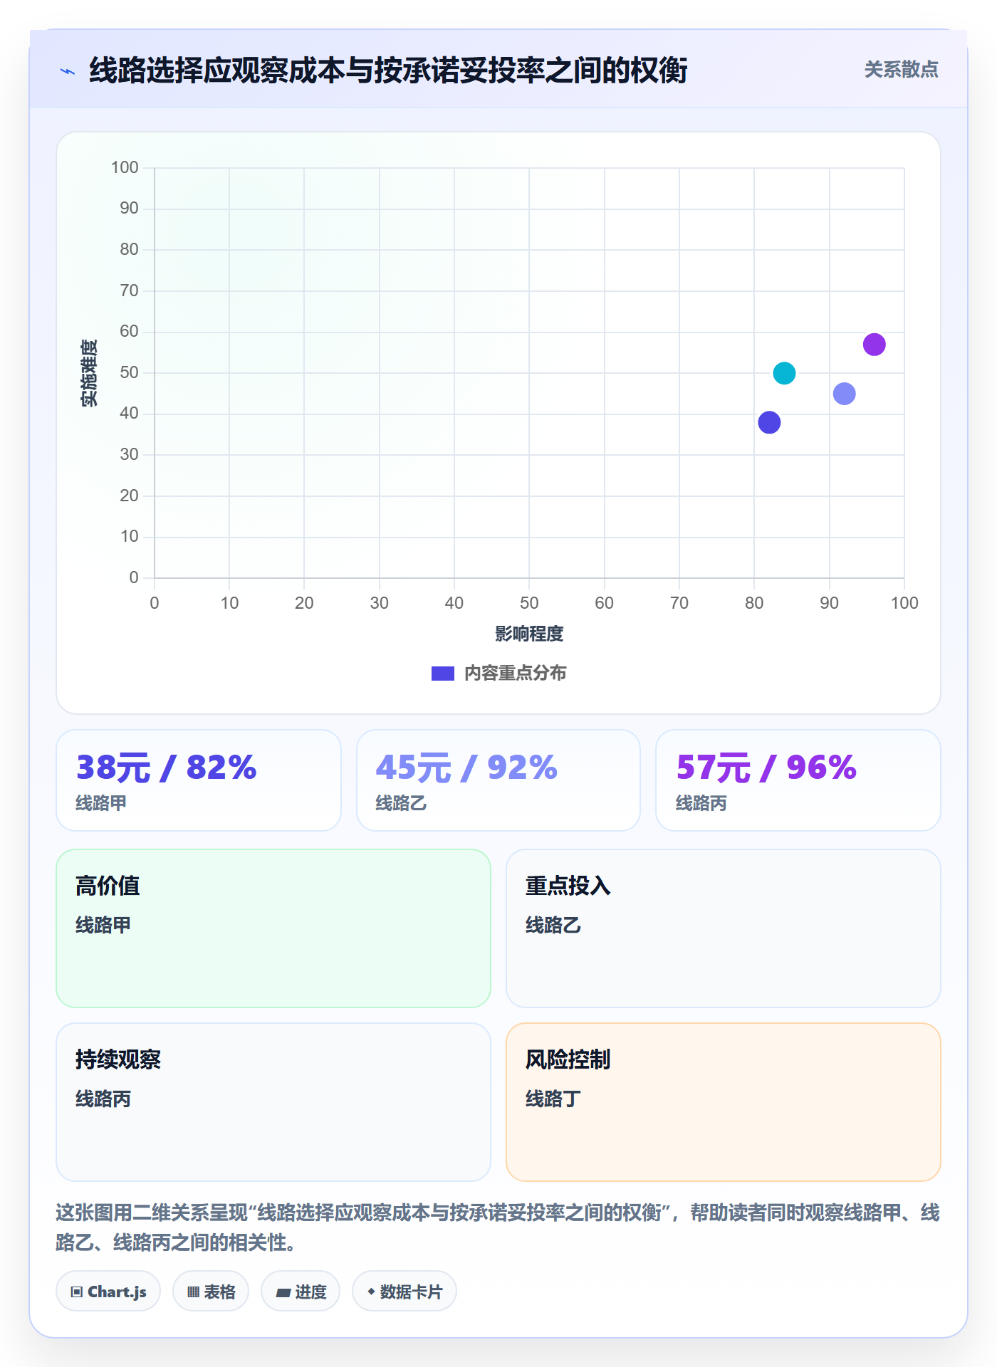
Task: Click the chart title starting with 线路选择应观察成本
Action: pyautogui.click(x=388, y=70)
